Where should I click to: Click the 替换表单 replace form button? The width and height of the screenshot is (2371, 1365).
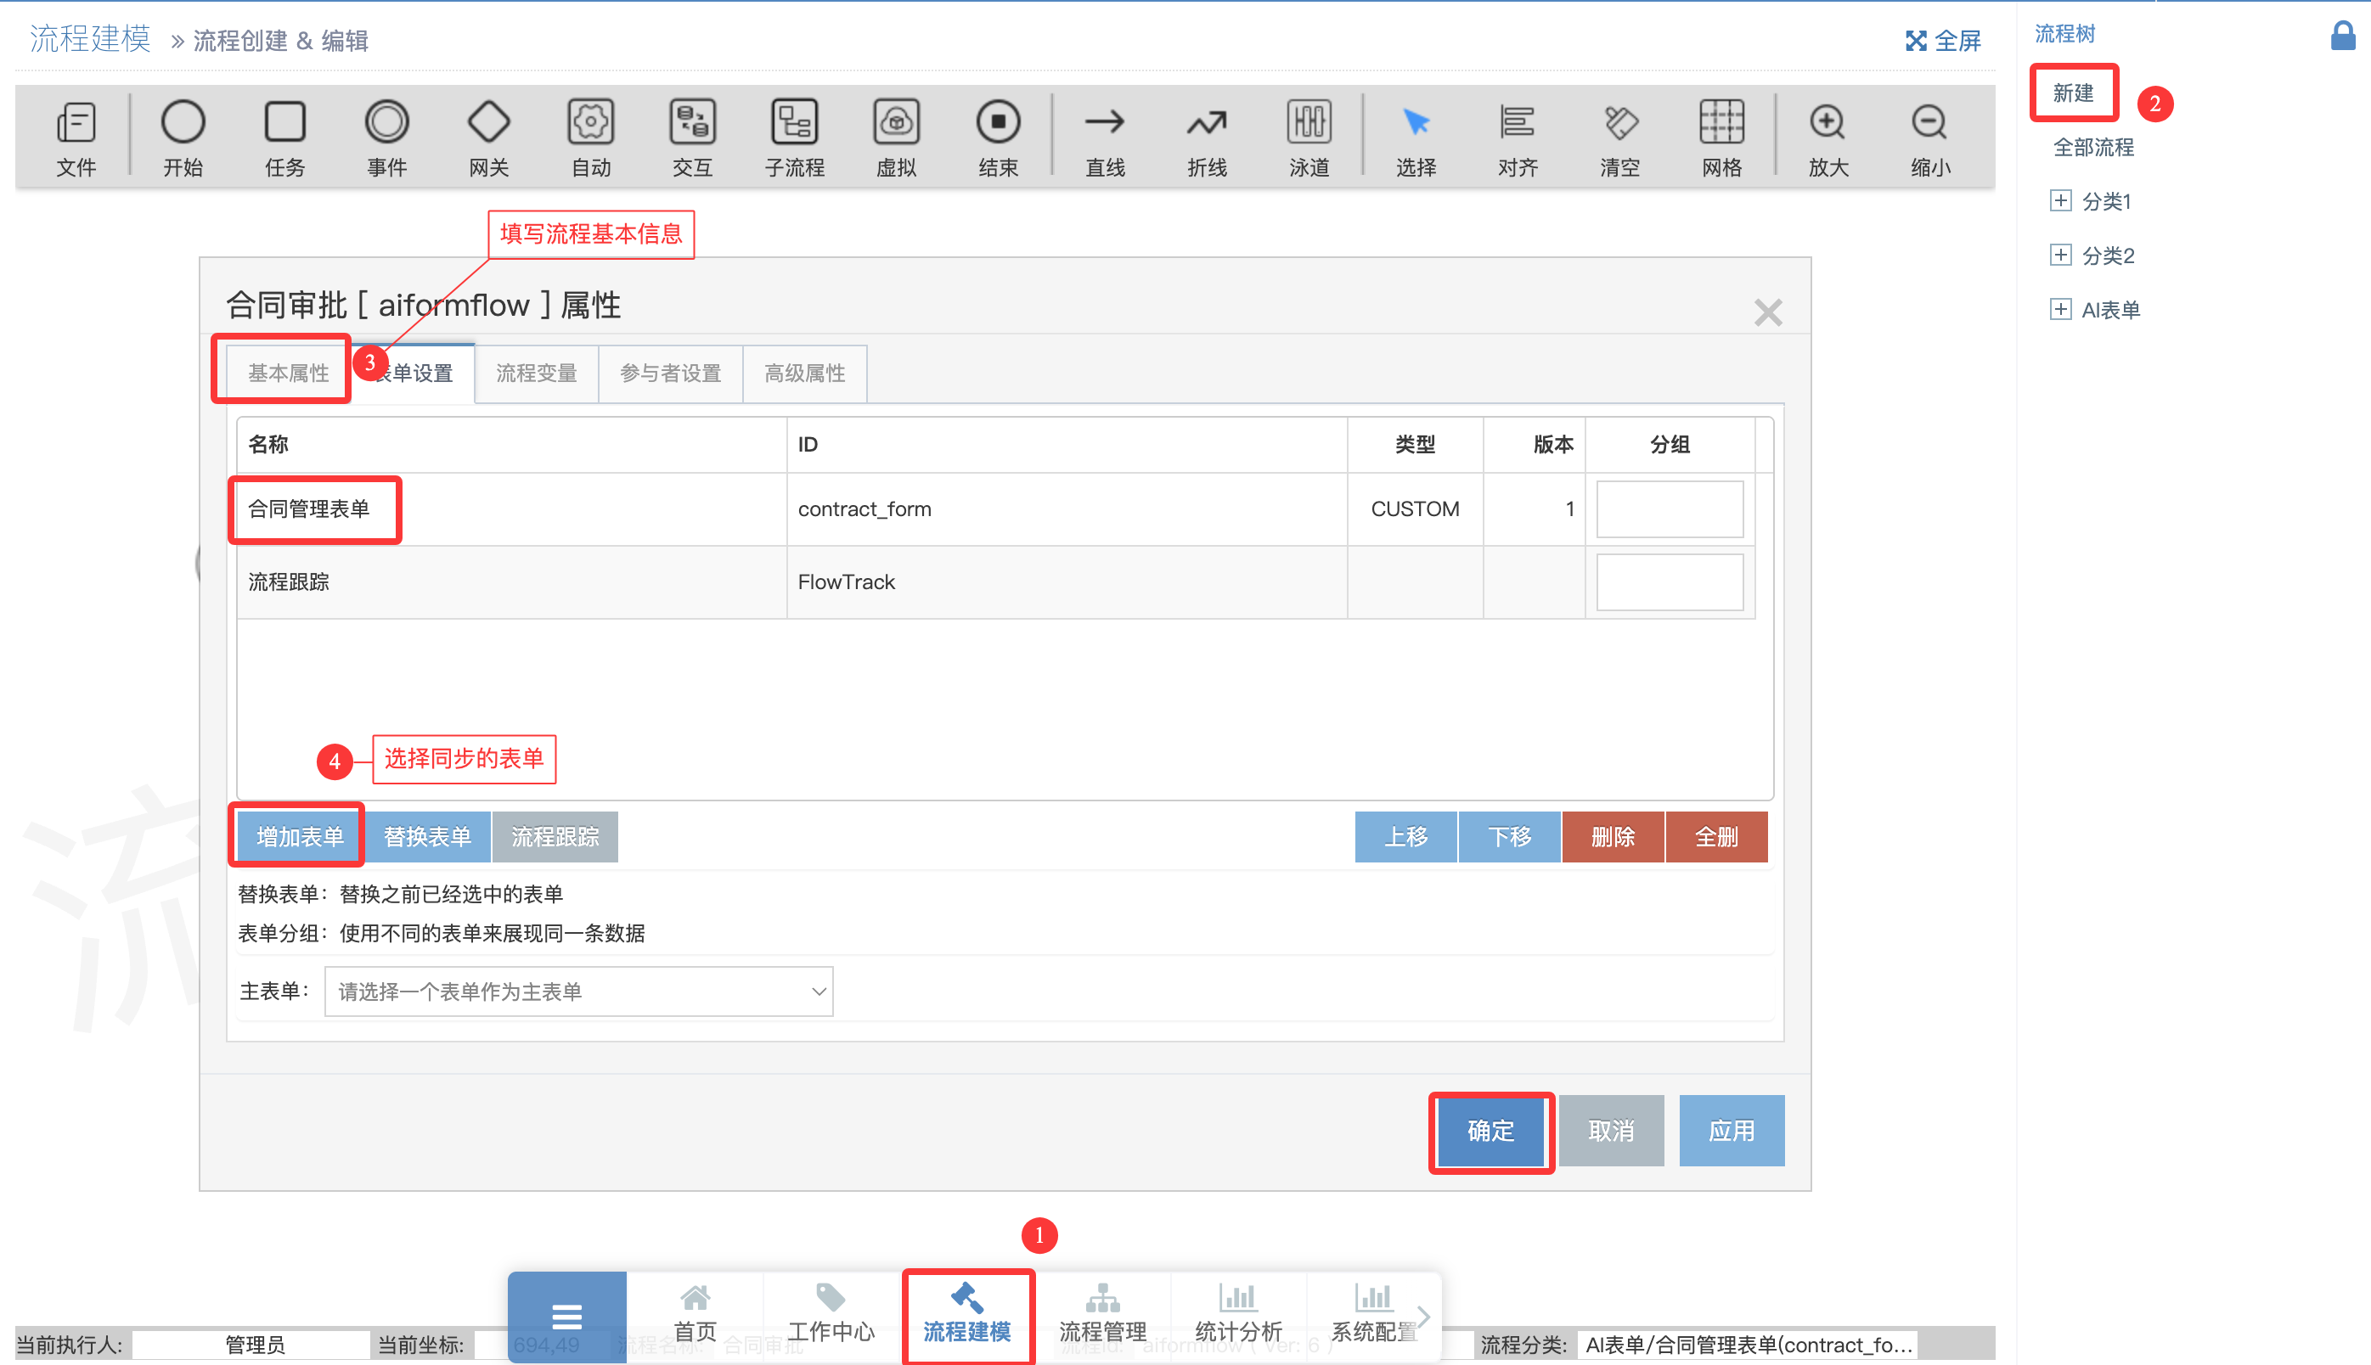[428, 836]
